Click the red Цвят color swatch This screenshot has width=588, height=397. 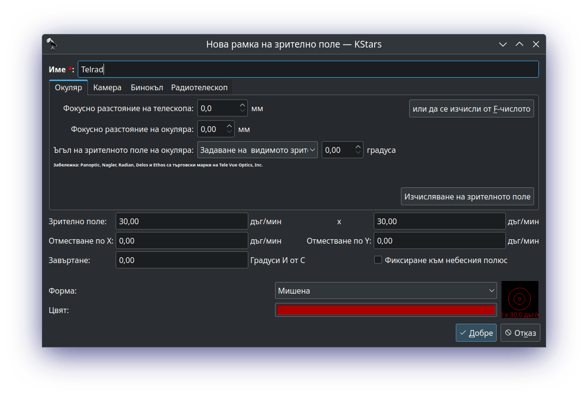point(385,310)
